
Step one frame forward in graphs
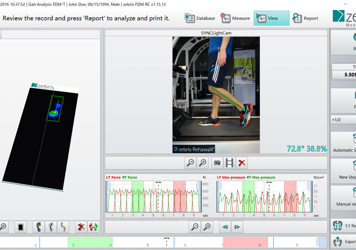tap(237, 227)
